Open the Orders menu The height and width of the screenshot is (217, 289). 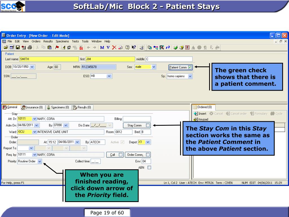(x=36, y=41)
